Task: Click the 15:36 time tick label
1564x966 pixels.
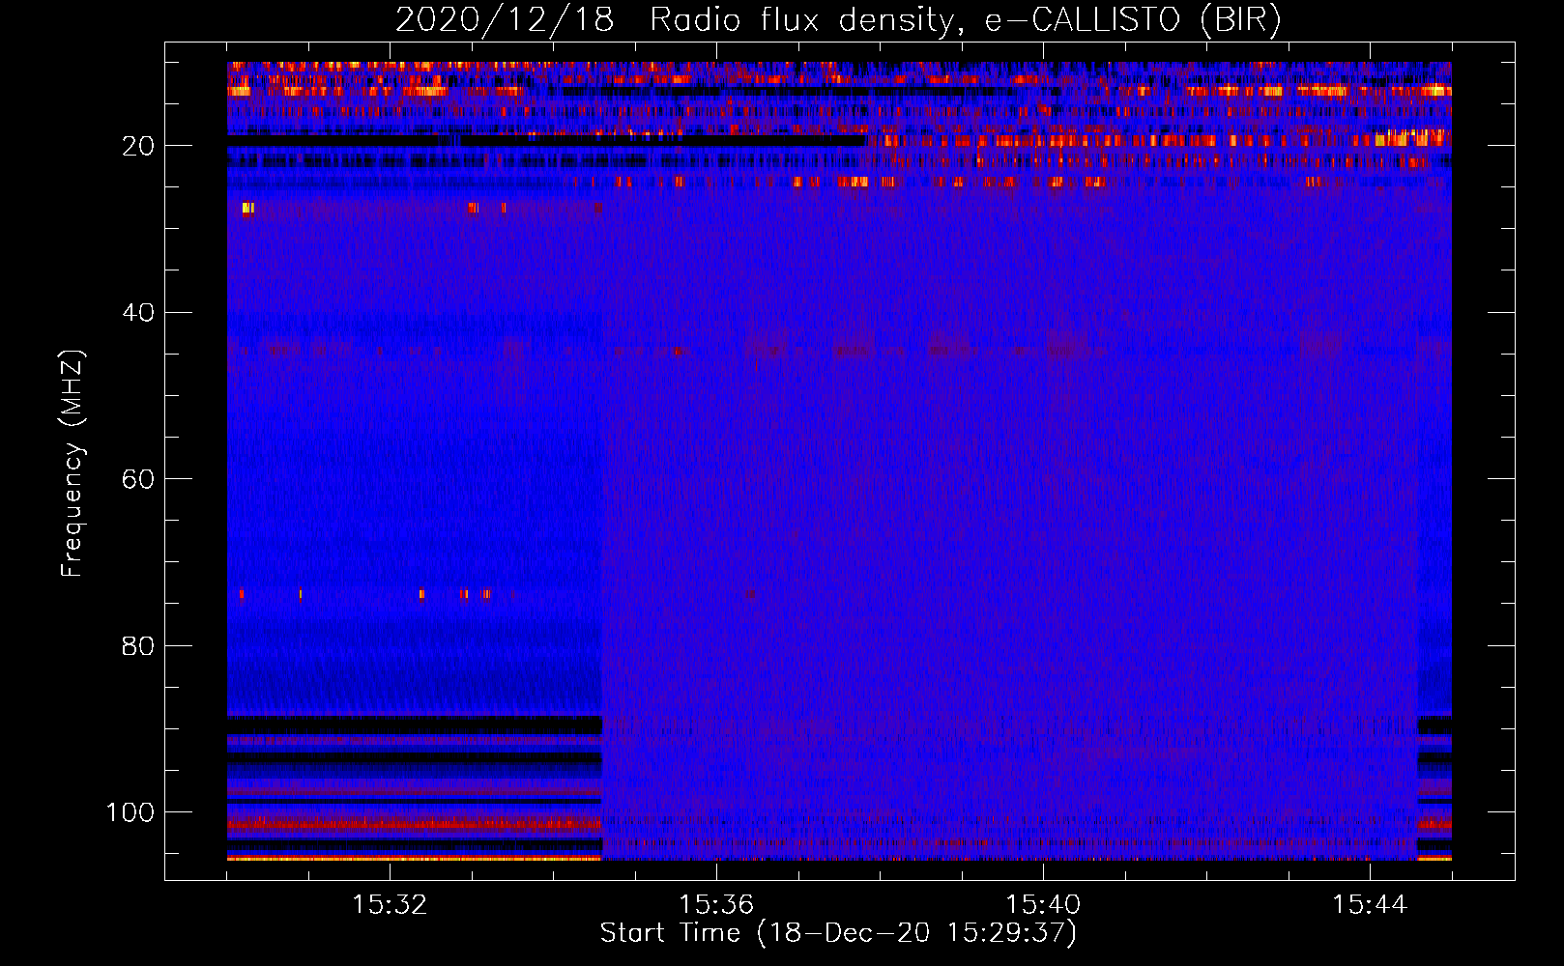Action: point(716,905)
